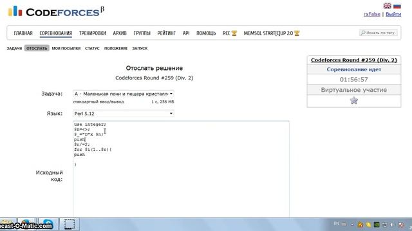This screenshot has height=231, width=412.
Task: Switch to the ЗАПУСК tab
Action: 140,48
